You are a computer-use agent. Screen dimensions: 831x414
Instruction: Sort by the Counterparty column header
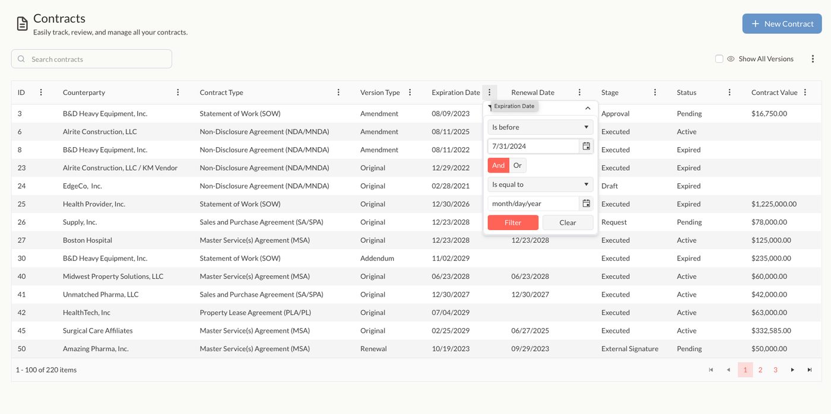(84, 93)
